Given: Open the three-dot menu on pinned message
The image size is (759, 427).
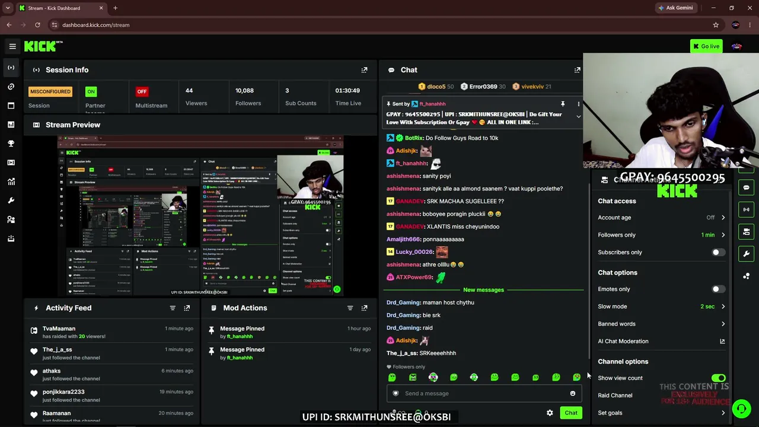Looking at the screenshot, I should click(x=578, y=104).
